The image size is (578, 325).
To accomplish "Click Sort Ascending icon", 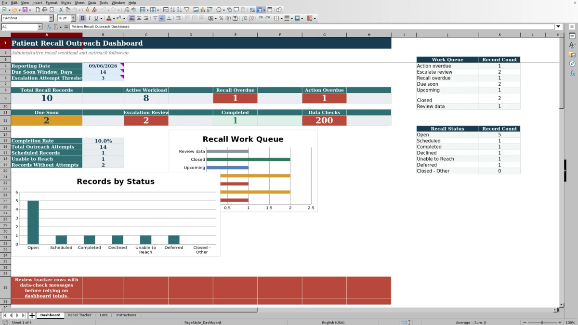I will (172, 10).
